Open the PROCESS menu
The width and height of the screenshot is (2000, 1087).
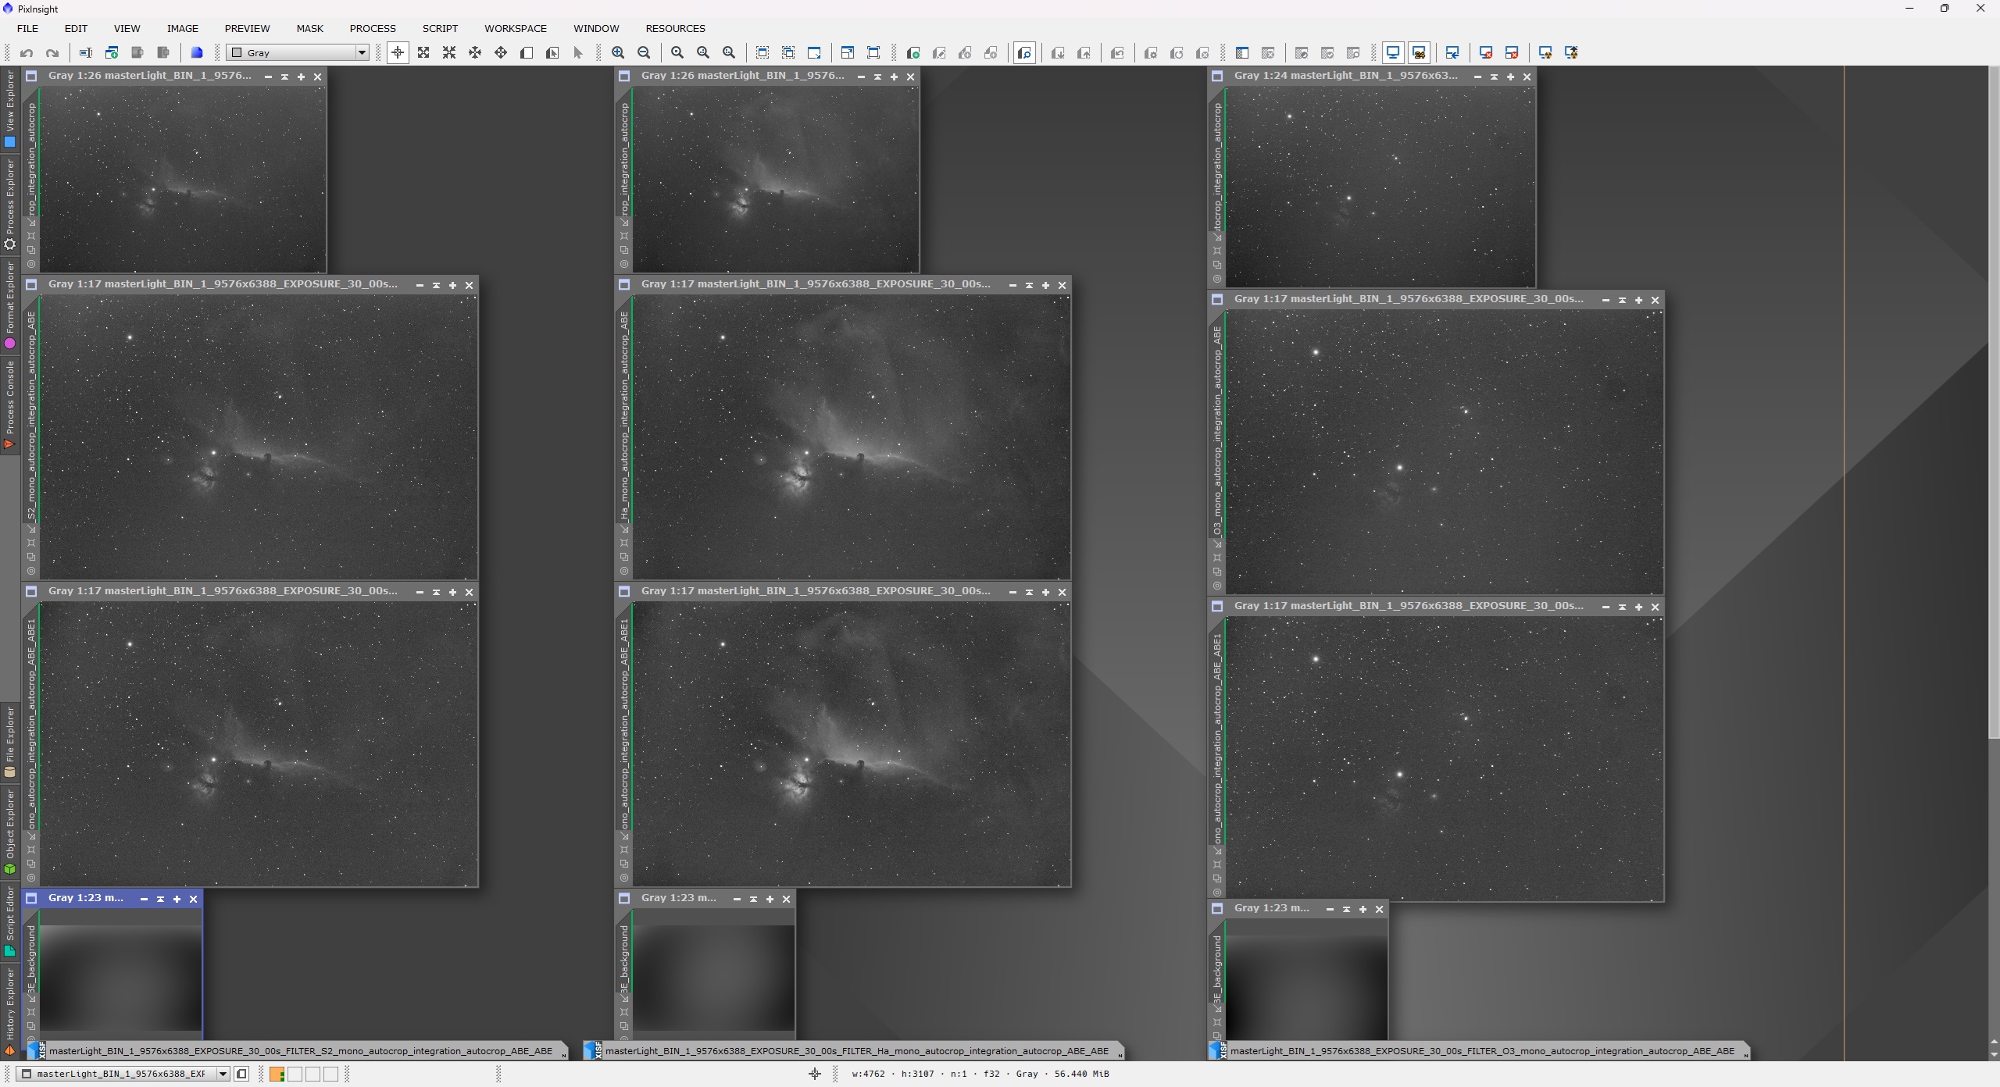point(373,28)
